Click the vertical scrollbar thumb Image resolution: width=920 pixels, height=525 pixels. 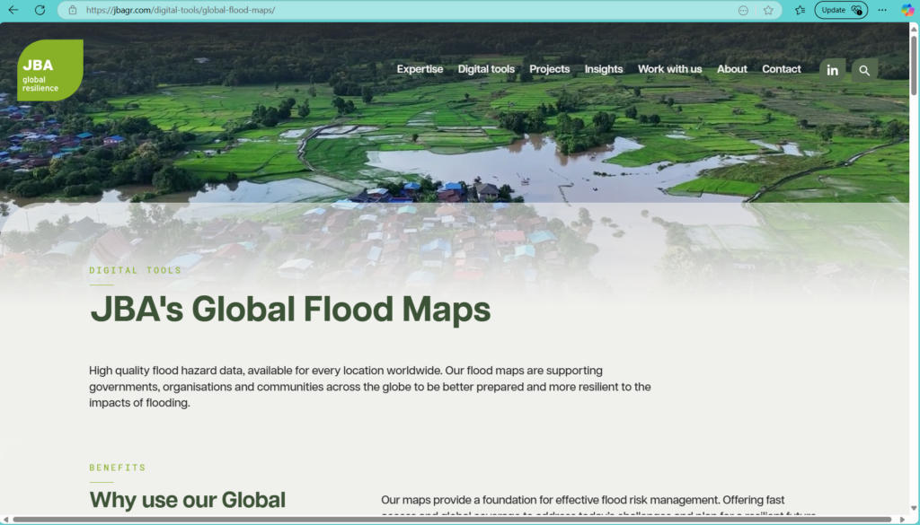pyautogui.click(x=914, y=65)
